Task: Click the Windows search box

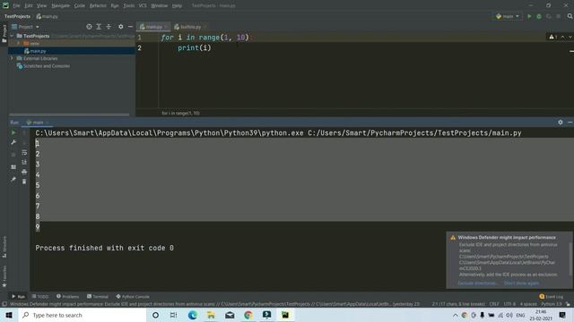Action: 82,315
